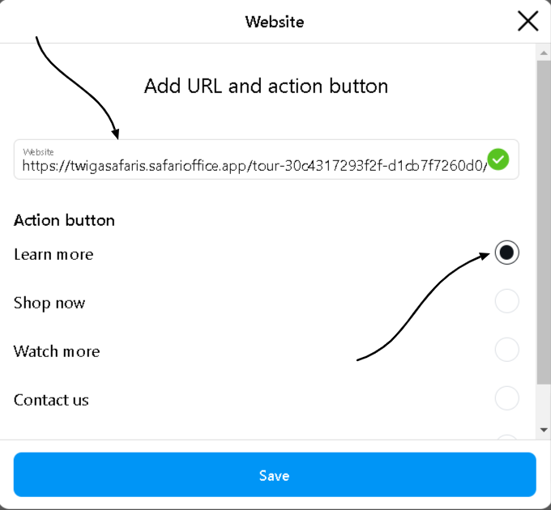551x510 pixels.
Task: Select the Shop now radio button
Action: pyautogui.click(x=506, y=302)
